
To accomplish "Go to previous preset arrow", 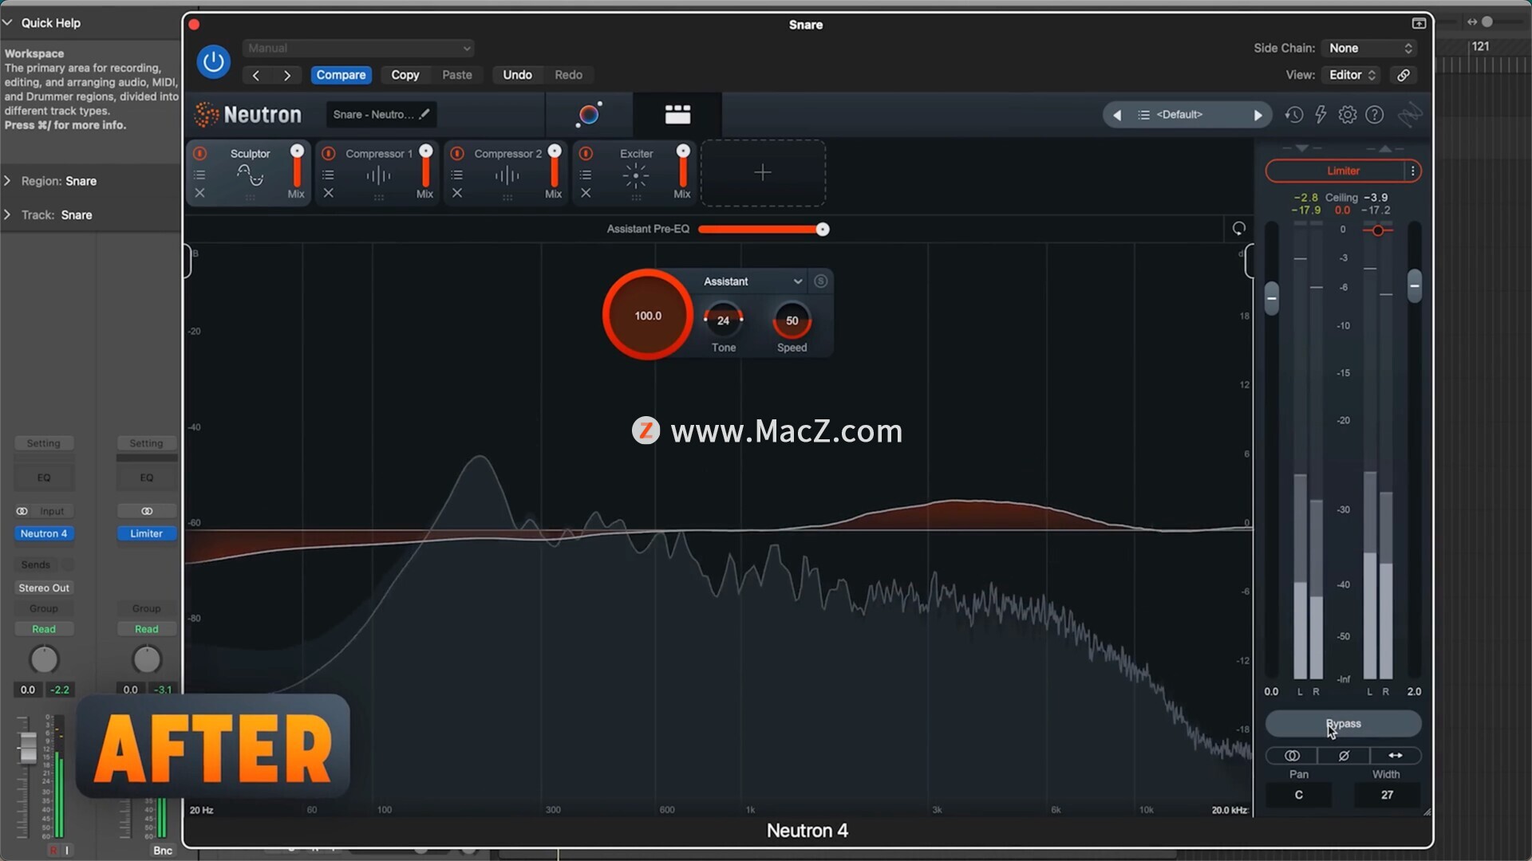I will coord(256,75).
